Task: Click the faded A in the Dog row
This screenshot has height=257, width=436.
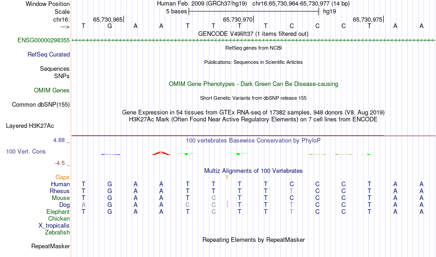Action: tap(84, 205)
